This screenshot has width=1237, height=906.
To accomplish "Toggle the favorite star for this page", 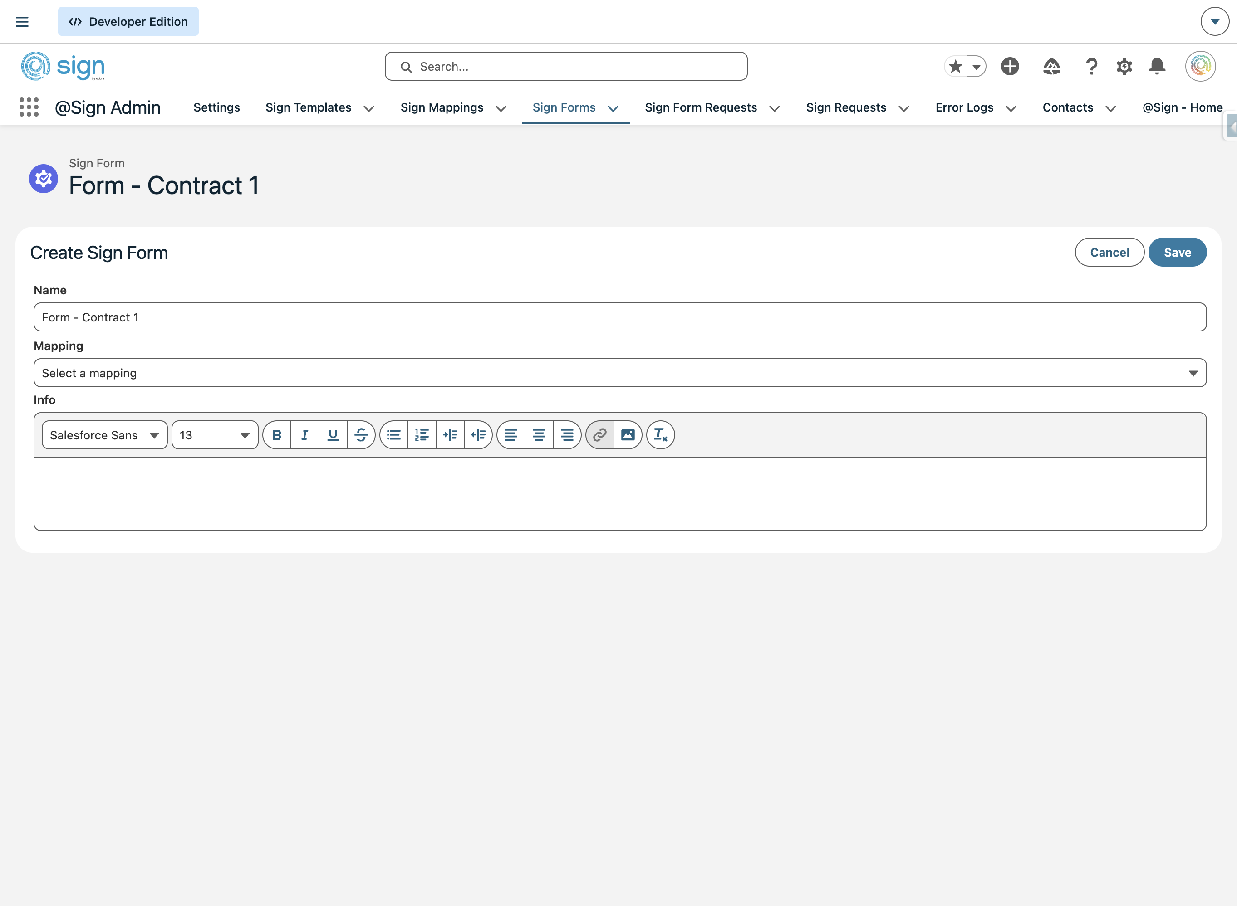I will tap(956, 66).
